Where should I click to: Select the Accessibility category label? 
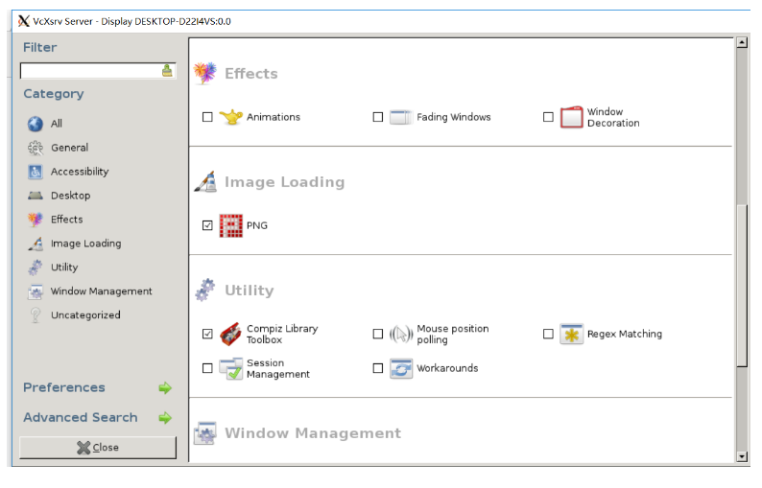click(80, 172)
